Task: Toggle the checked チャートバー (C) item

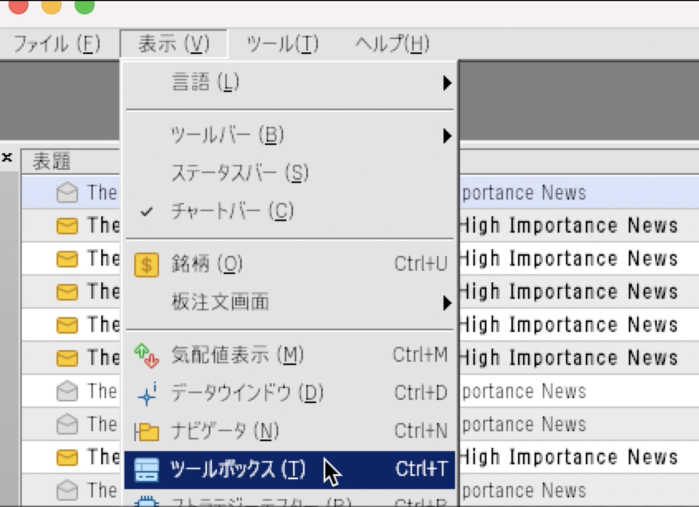Action: point(232,211)
